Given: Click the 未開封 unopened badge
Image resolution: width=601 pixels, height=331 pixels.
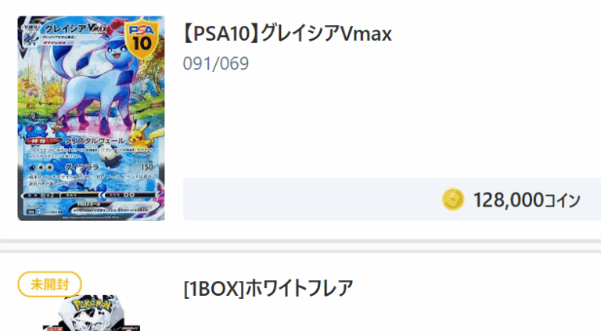Looking at the screenshot, I should point(50,284).
